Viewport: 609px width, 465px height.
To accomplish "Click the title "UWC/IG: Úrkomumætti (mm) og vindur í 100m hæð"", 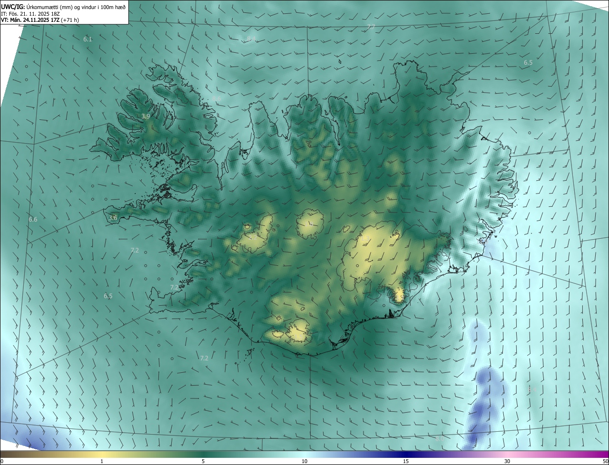I will click(x=63, y=7).
